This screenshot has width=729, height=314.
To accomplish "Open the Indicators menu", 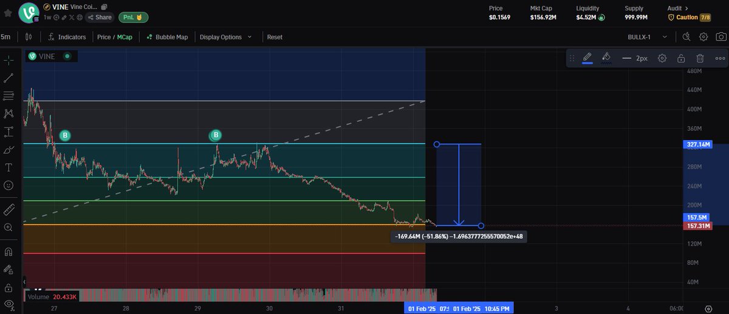I will 67,37.
